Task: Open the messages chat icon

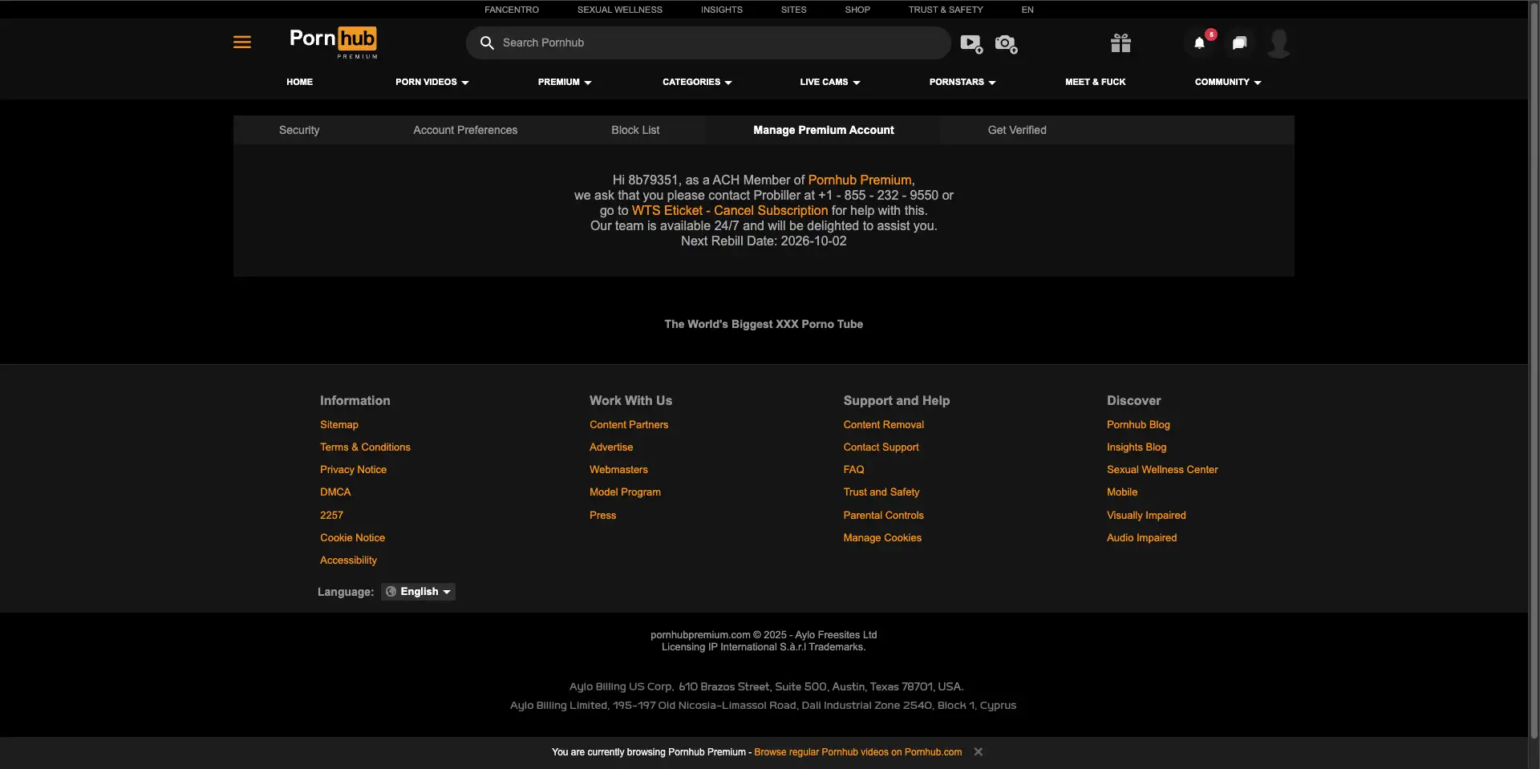Action: 1239,43
